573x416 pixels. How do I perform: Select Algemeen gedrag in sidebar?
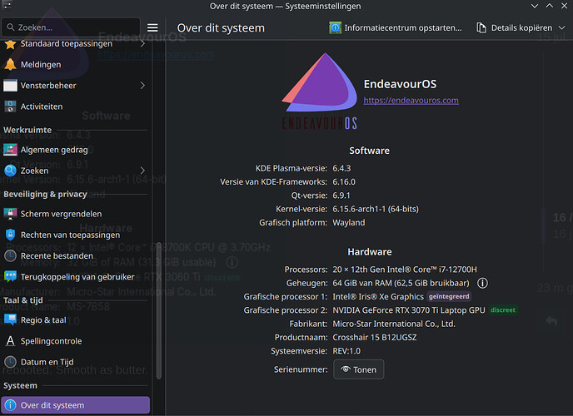pos(76,150)
